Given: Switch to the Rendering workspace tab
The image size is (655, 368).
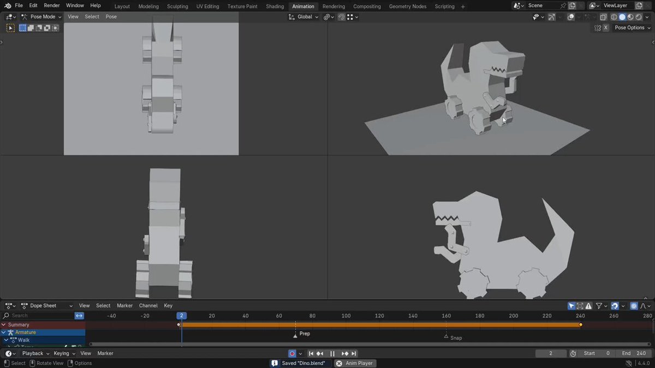Looking at the screenshot, I should pos(334,7).
